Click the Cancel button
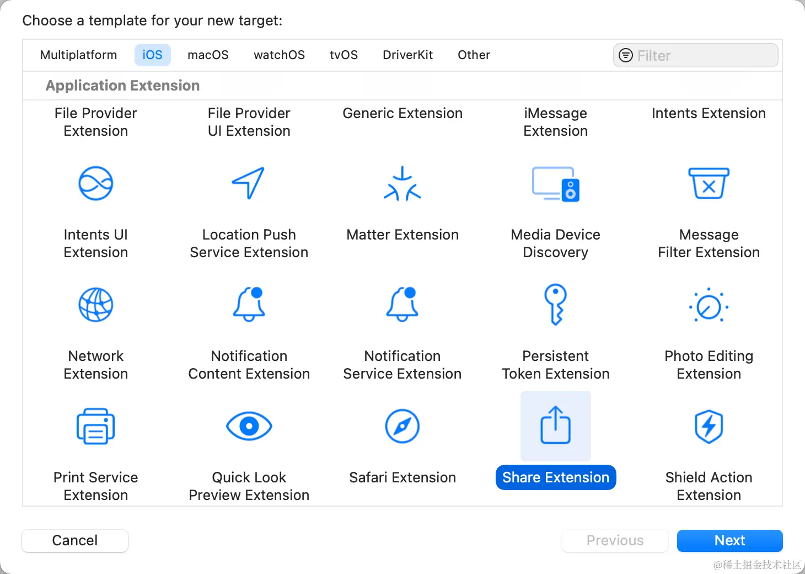The height and width of the screenshot is (574, 805). (x=75, y=540)
